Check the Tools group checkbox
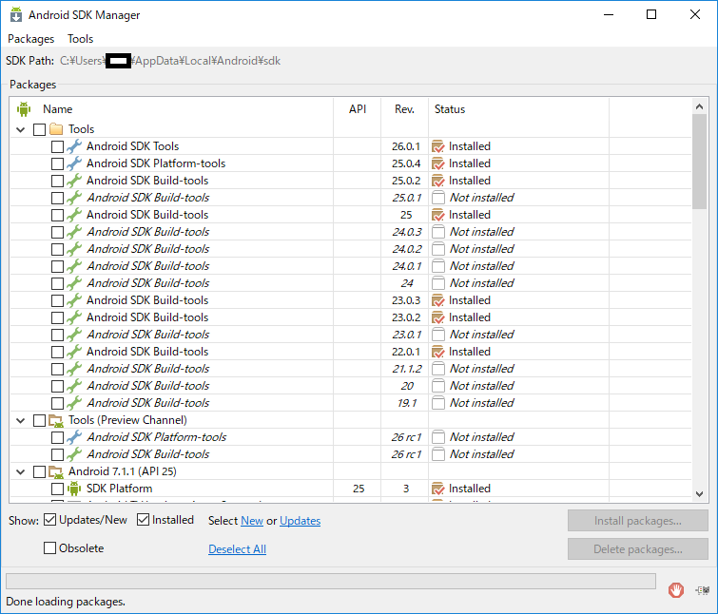The image size is (718, 614). (x=39, y=129)
